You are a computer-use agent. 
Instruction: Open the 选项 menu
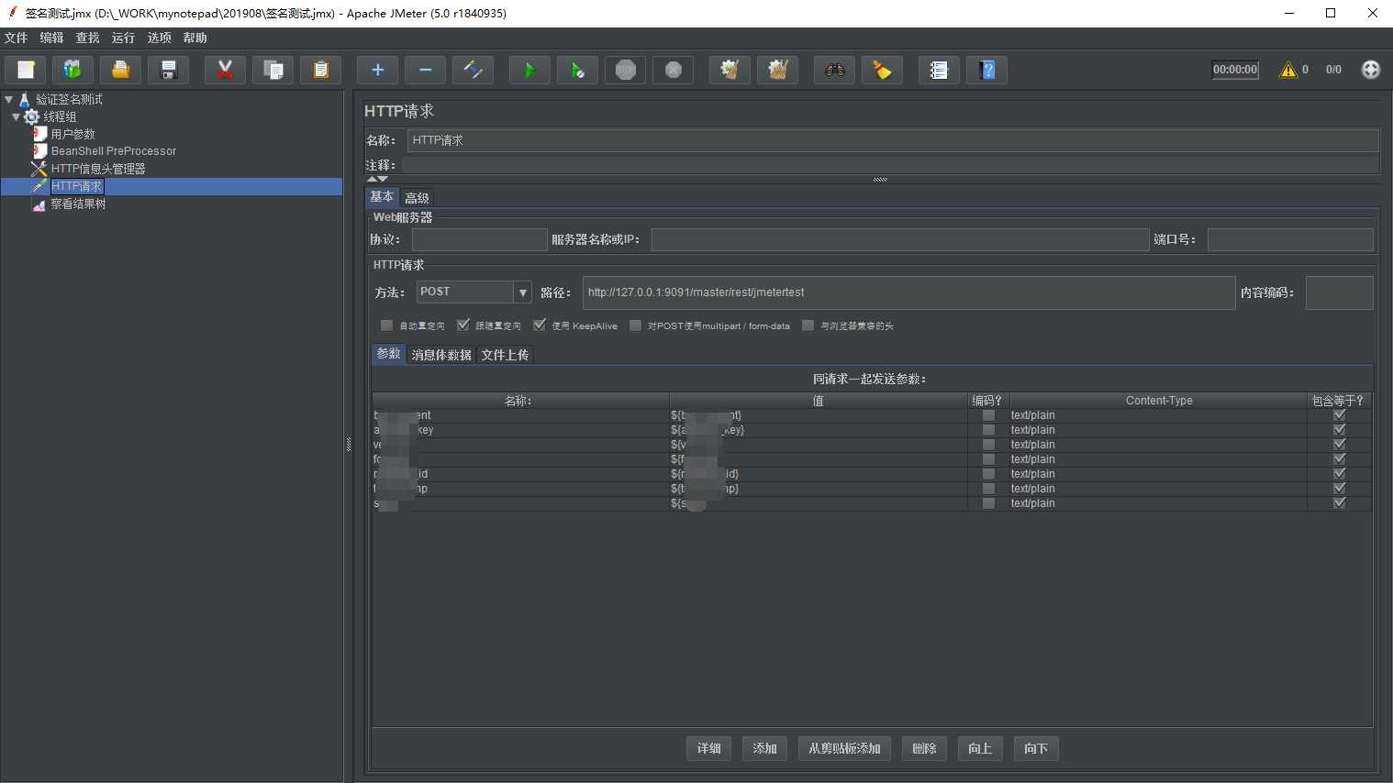(159, 38)
